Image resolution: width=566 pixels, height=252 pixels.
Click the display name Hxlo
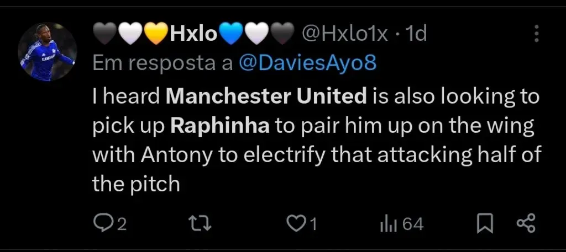click(x=194, y=35)
